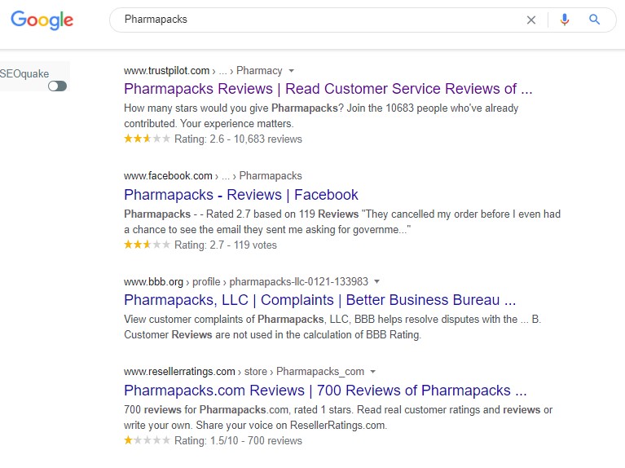
Task: Select the SEOquake label
Action: [x=24, y=73]
